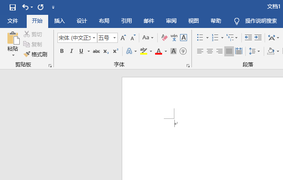This screenshot has height=180, width=283.
Task: Click the Decrease Indent icon
Action: tap(248, 38)
